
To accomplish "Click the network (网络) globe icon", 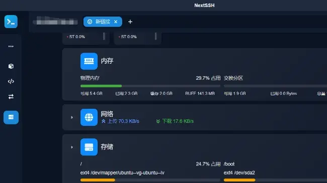I will click(x=89, y=117).
